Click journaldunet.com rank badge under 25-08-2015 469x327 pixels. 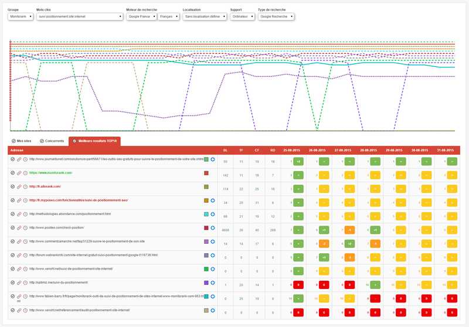click(298, 162)
